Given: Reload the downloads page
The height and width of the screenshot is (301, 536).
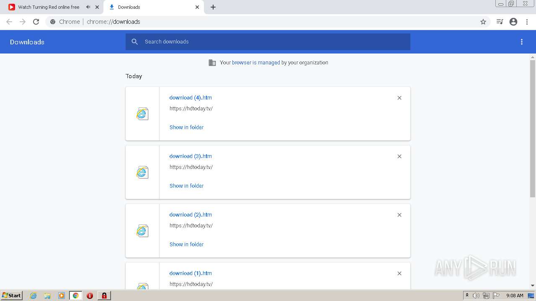Looking at the screenshot, I should coord(36,22).
